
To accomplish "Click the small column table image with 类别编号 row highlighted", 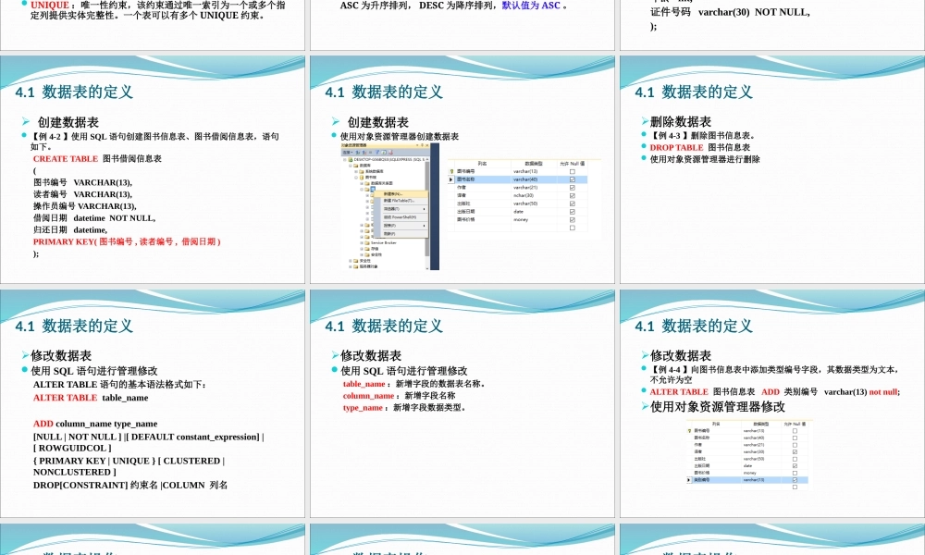I will [x=748, y=455].
